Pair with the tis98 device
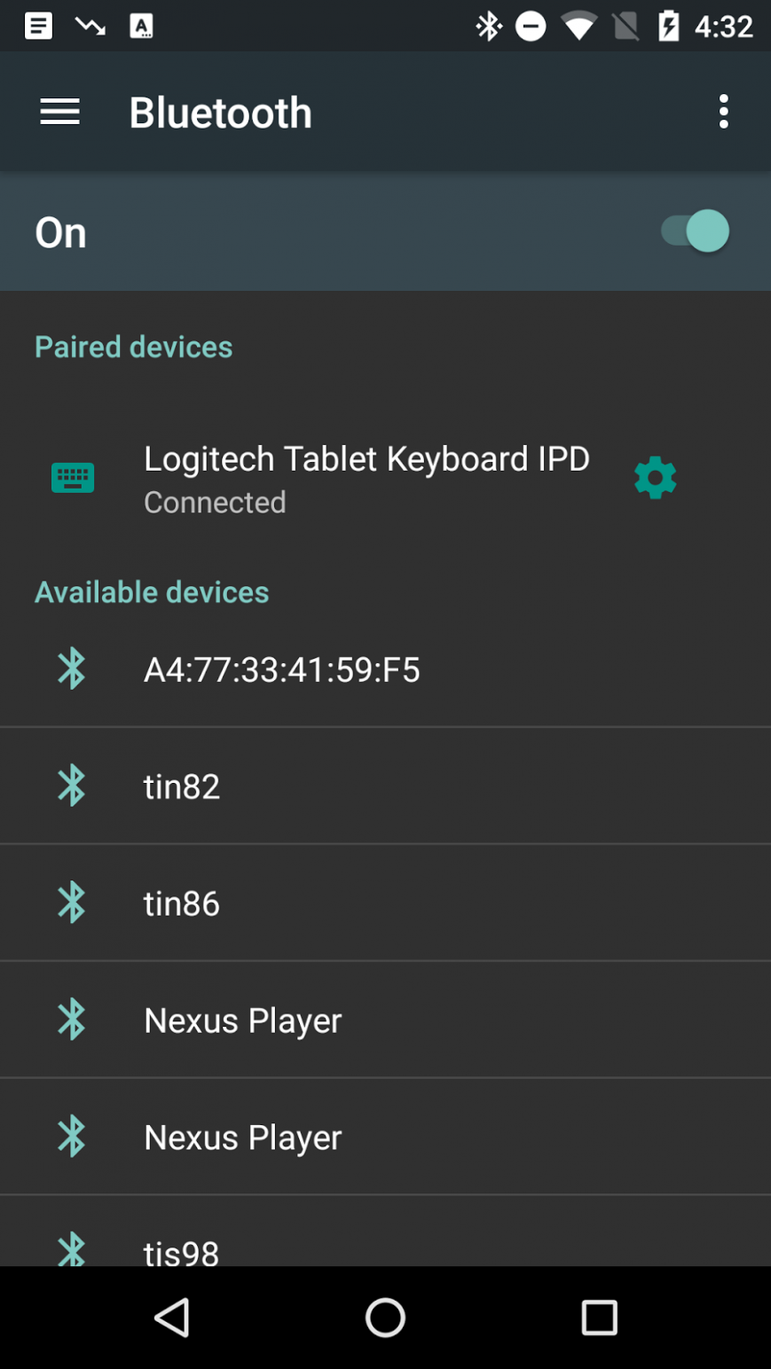The image size is (771, 1369). (x=385, y=1232)
